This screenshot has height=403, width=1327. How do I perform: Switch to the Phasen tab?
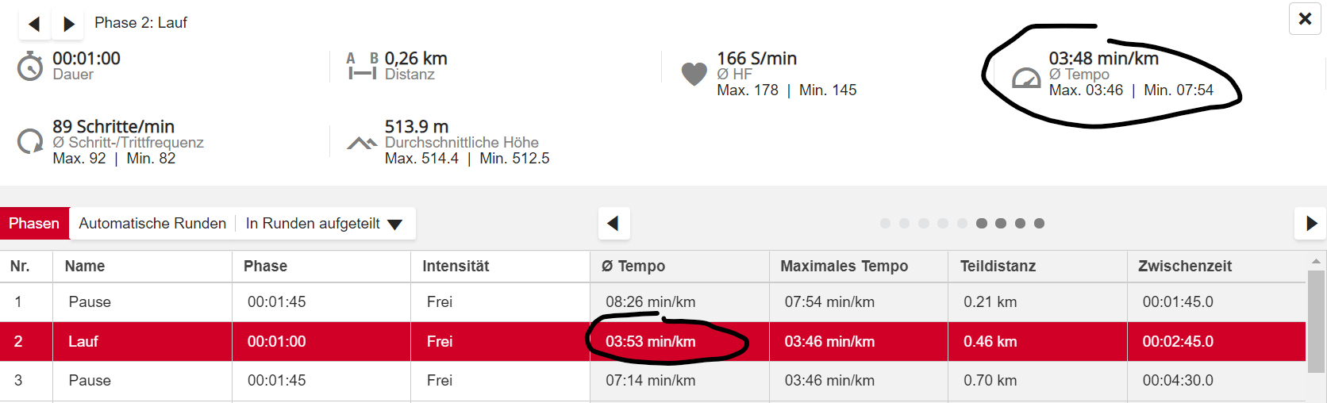34,224
